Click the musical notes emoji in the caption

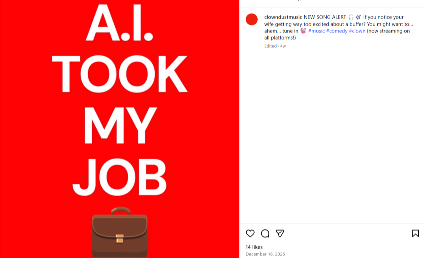[358, 17]
